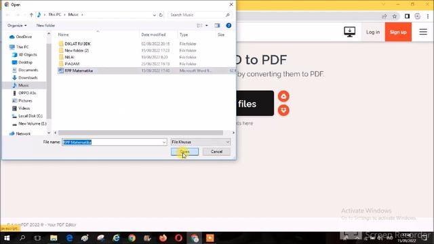The image size is (434, 244).
Task: Click the desktop app download monitor icon
Action: [x=350, y=32]
